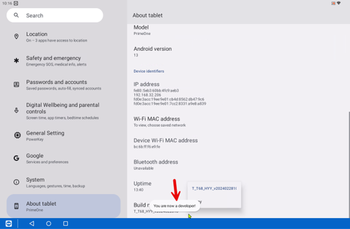350x229 pixels.
Task: Click the You are now a developer toast
Action: click(x=175, y=206)
